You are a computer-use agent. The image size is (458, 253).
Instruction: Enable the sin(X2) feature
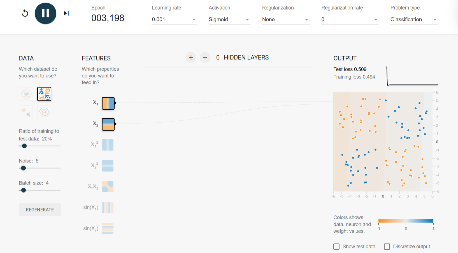click(x=108, y=228)
